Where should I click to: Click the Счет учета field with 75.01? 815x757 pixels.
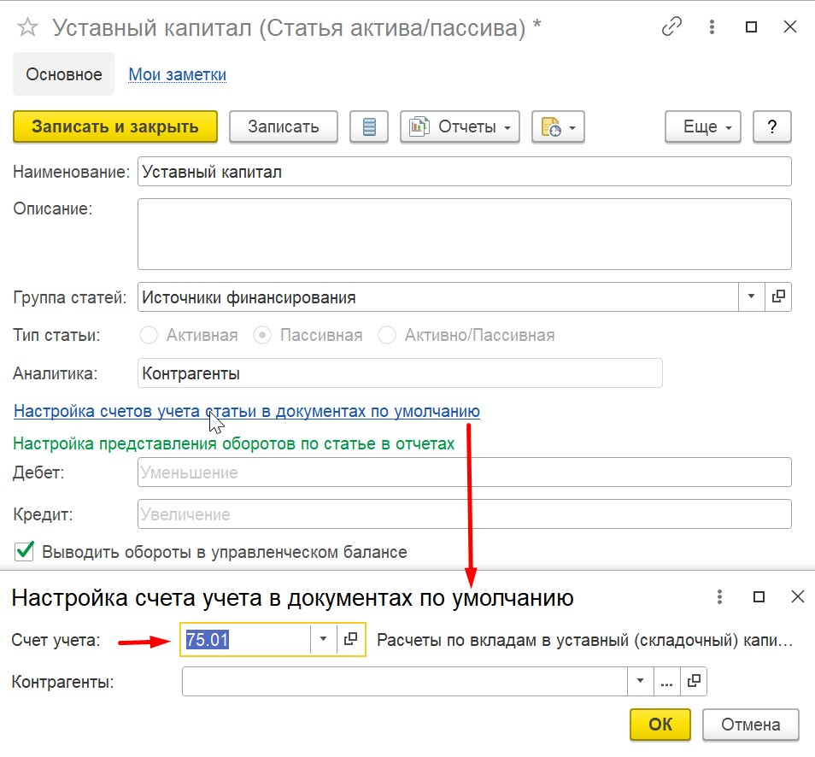coord(246,639)
